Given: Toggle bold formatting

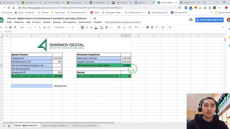Looking at the screenshot, I should [82, 27].
